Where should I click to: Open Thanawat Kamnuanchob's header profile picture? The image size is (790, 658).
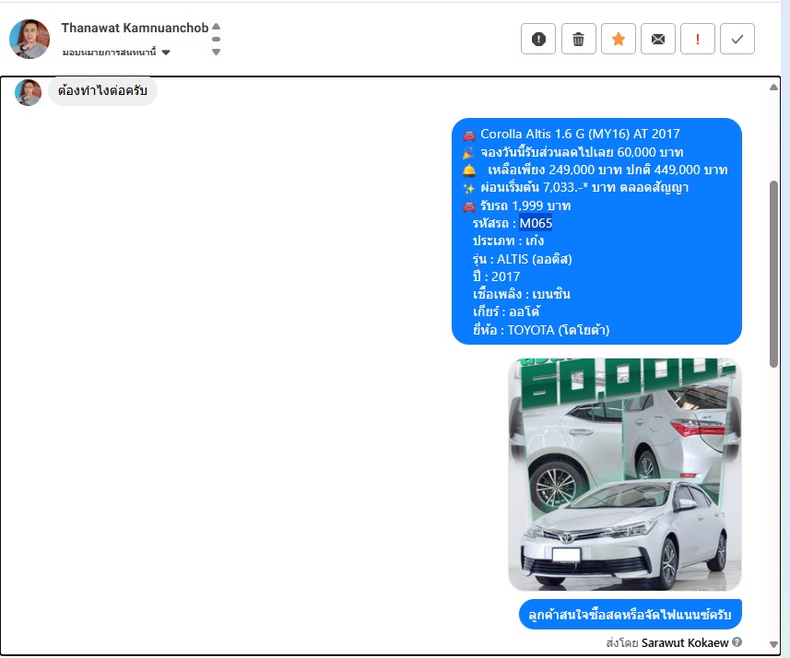pos(29,39)
